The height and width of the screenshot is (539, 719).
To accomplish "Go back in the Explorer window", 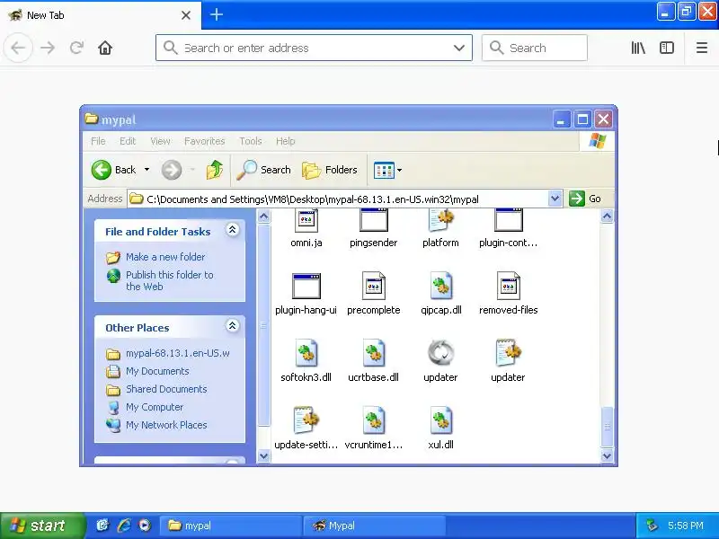I will [113, 170].
